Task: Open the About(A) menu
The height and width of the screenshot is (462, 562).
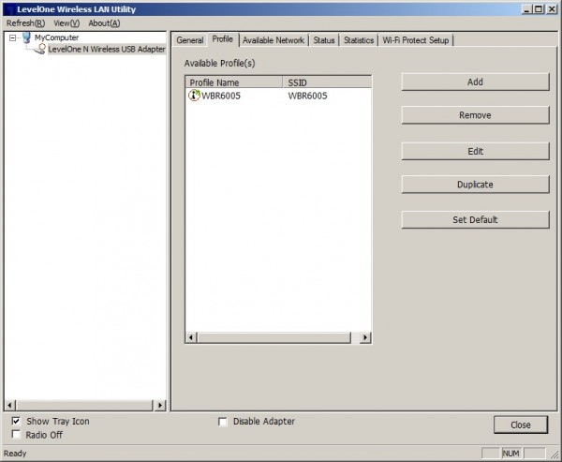Action: click(104, 23)
